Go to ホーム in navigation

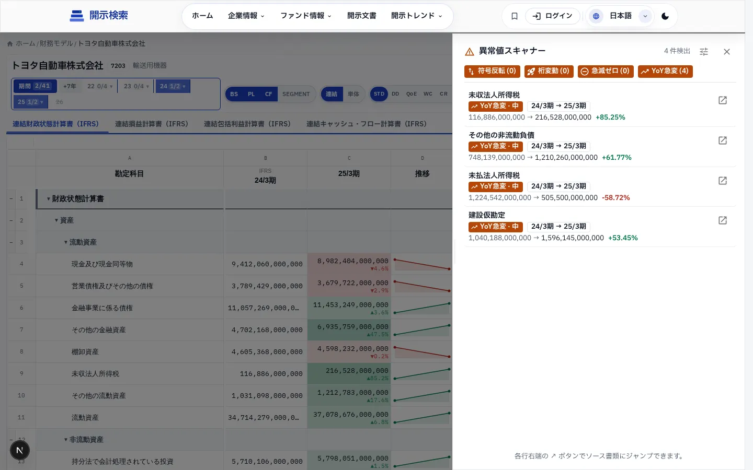tap(202, 16)
